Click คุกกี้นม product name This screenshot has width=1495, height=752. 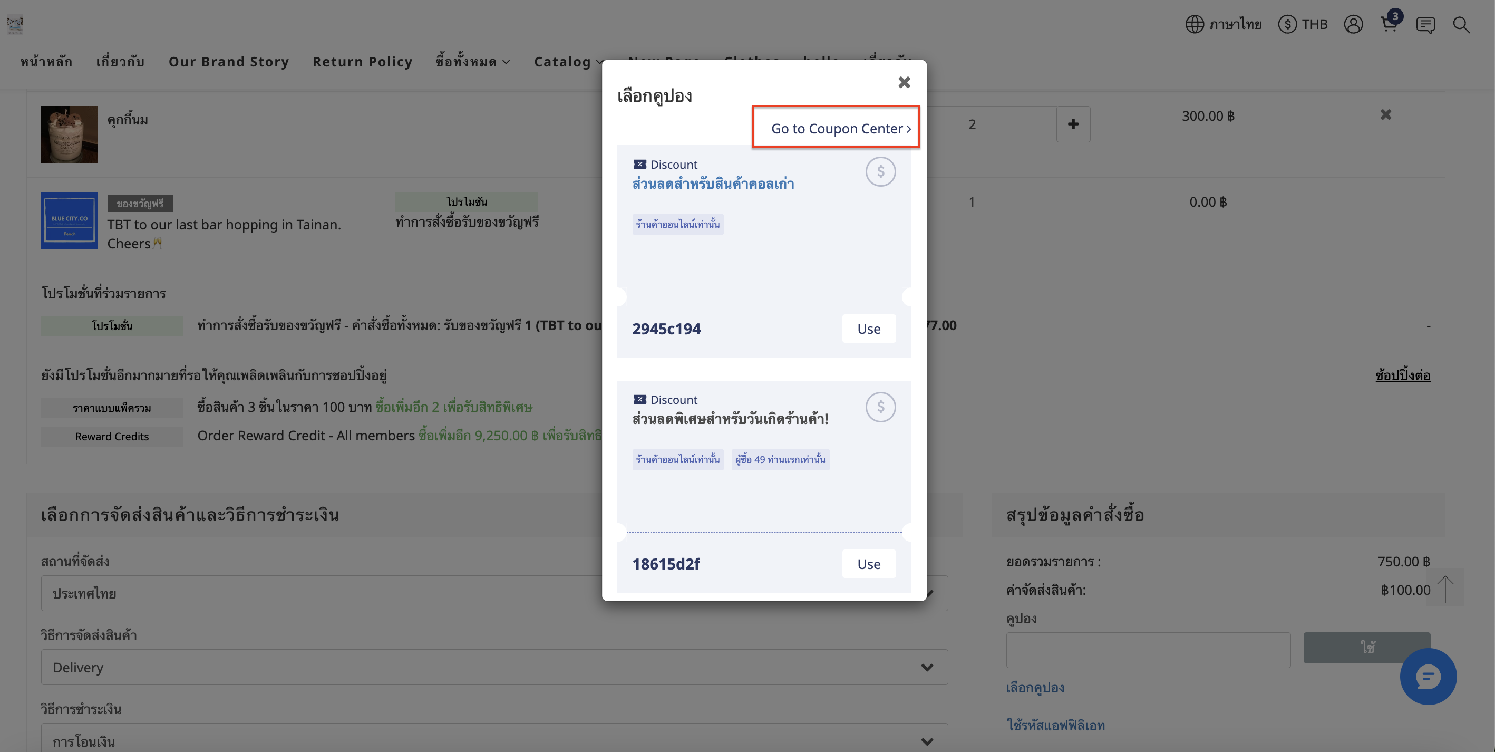click(x=127, y=120)
